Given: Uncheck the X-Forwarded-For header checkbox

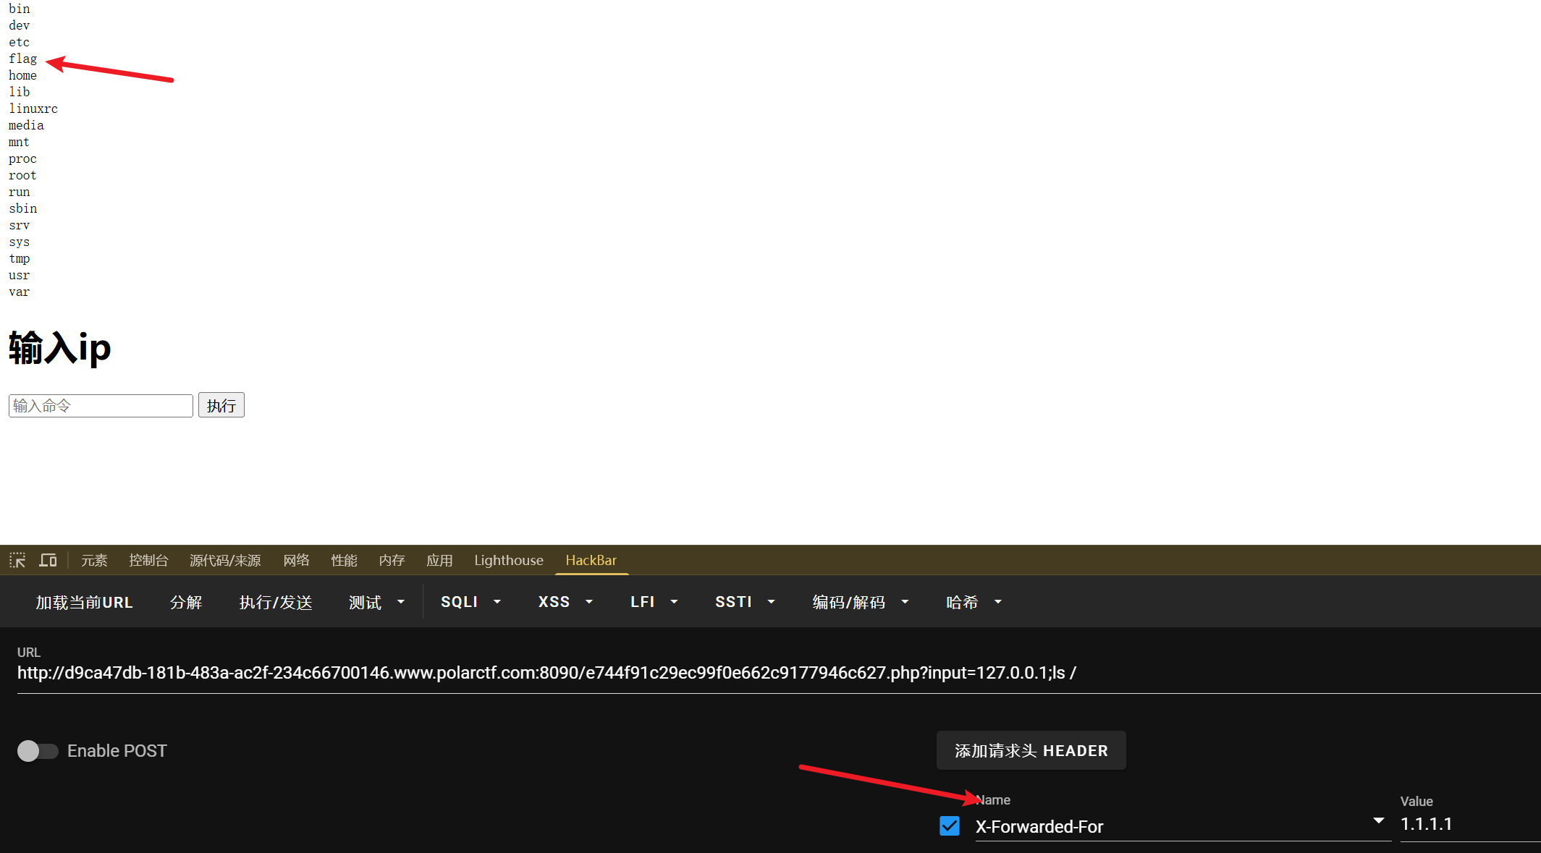Looking at the screenshot, I should (x=949, y=826).
